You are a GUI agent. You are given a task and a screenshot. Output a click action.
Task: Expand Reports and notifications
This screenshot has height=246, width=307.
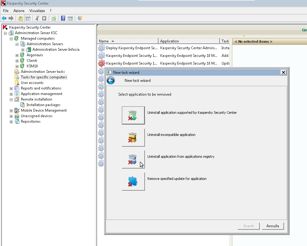point(11,89)
